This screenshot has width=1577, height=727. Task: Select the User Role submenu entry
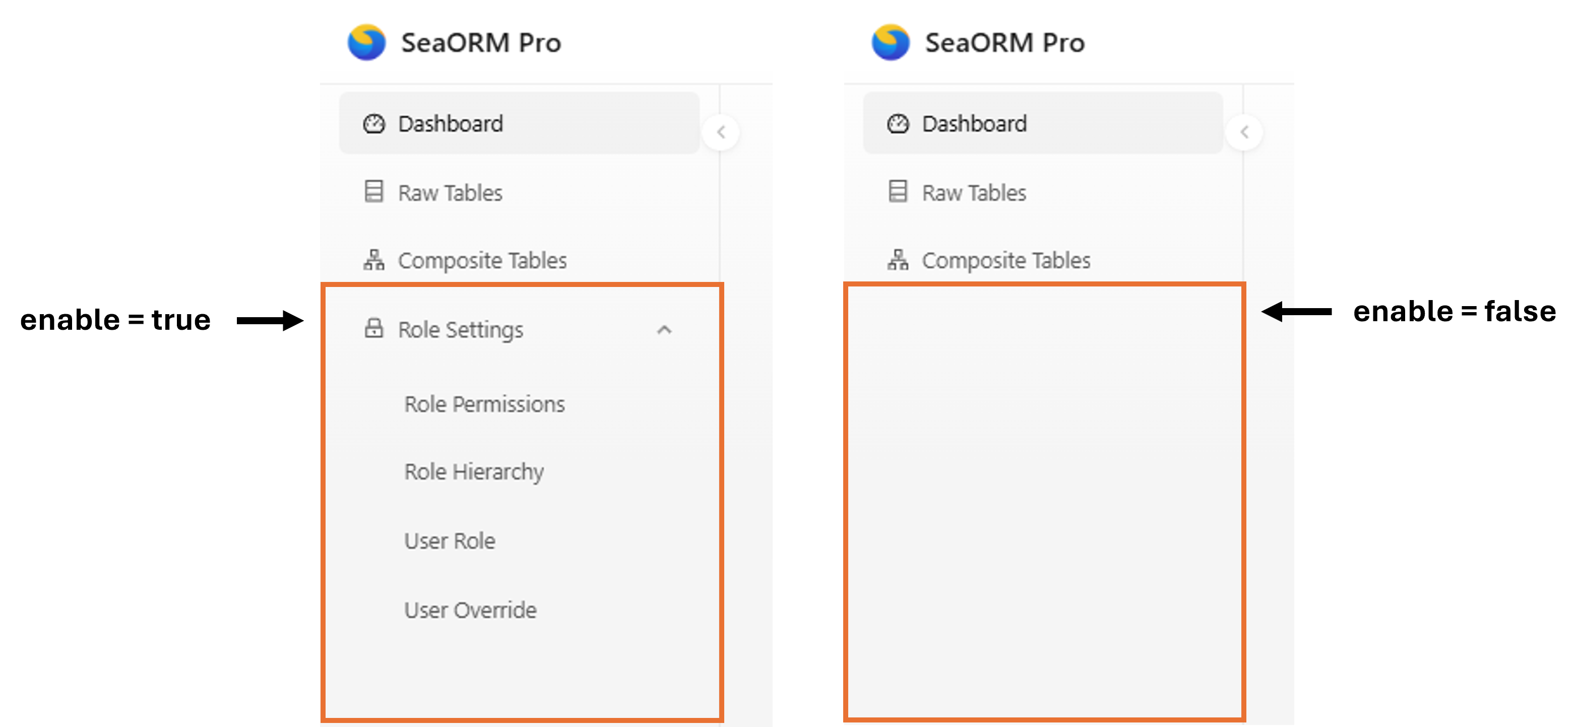point(450,541)
